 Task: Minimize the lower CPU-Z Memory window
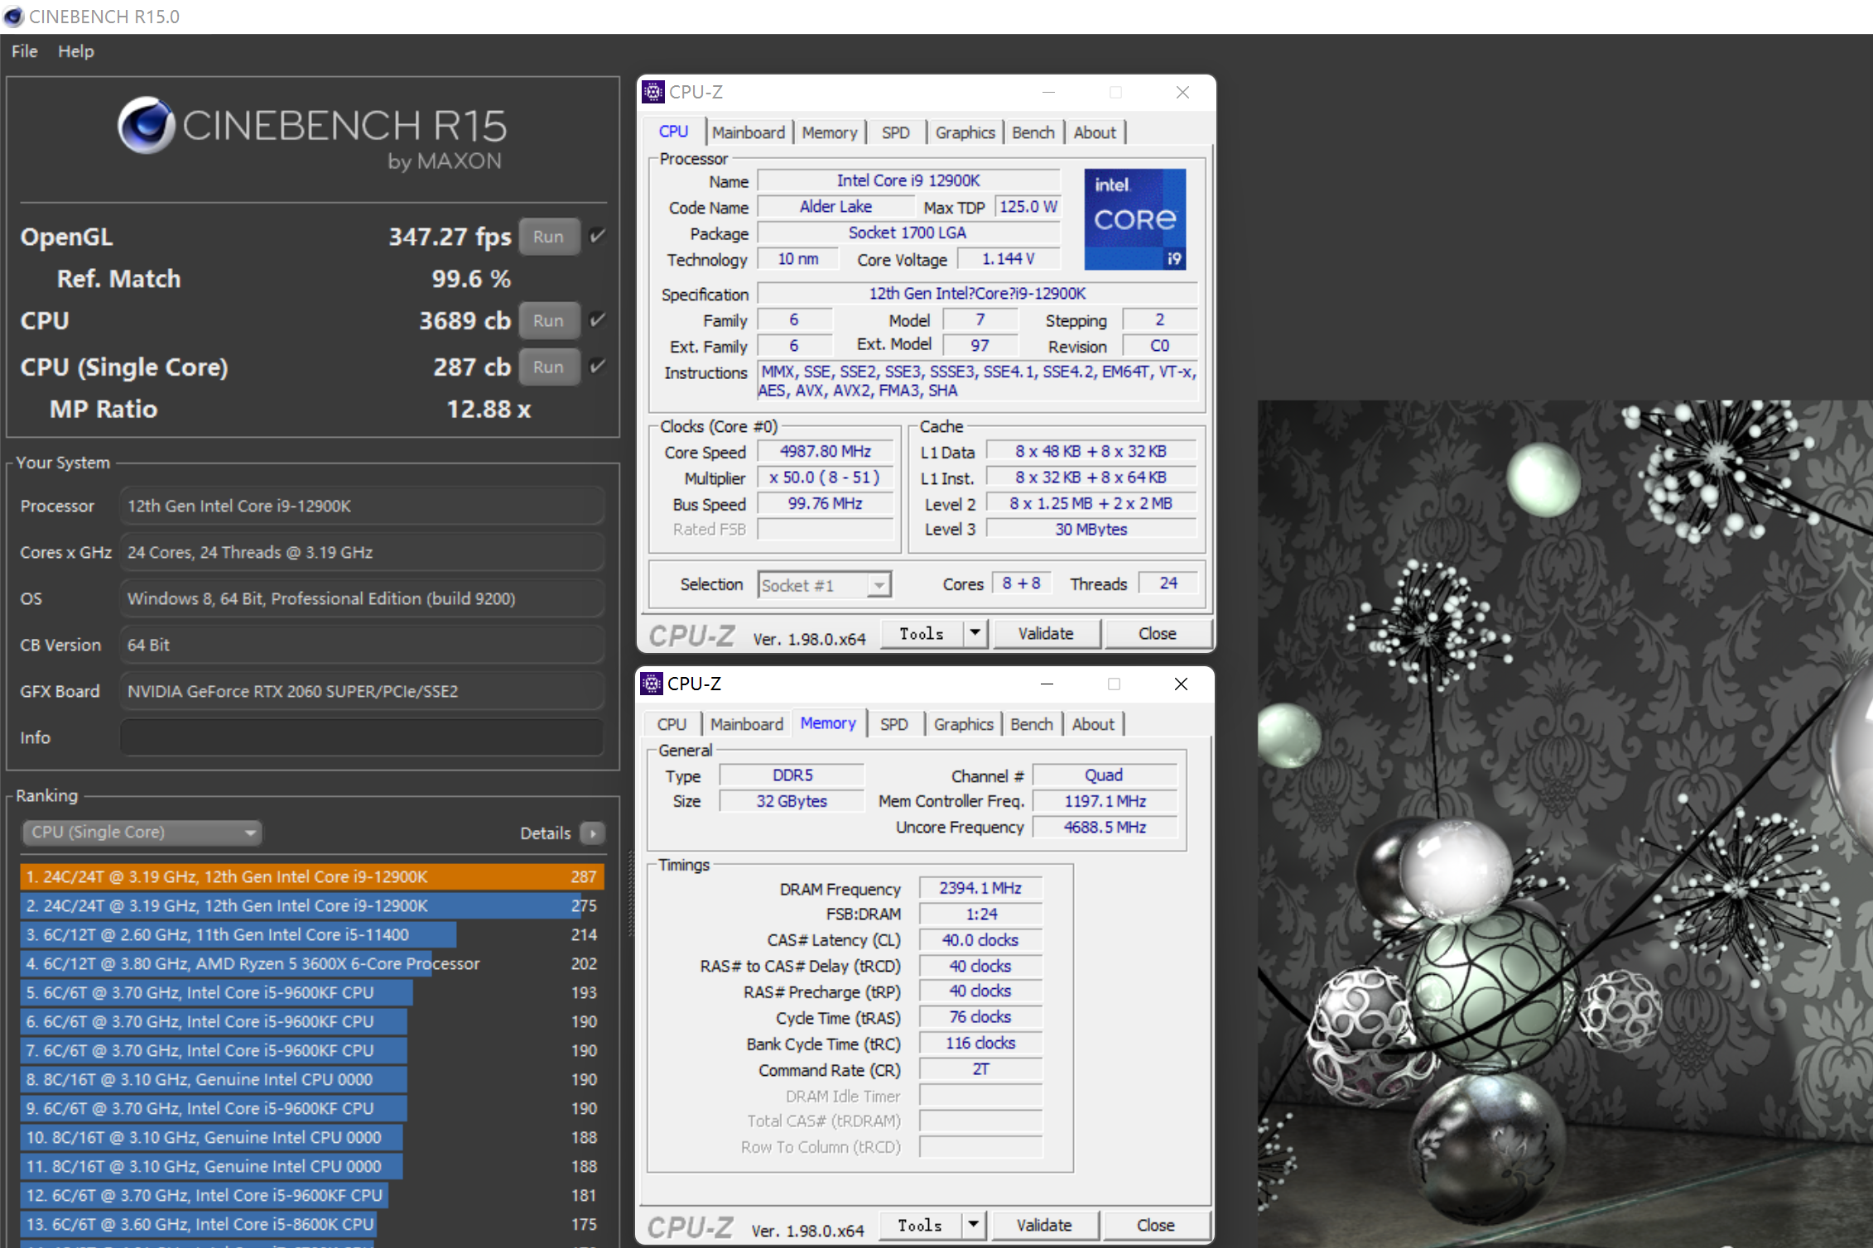pyautogui.click(x=1047, y=684)
